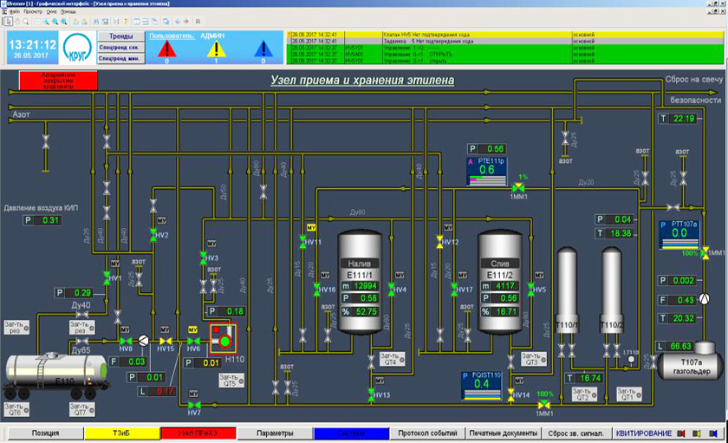Select valve HV7 at the bottom pipeline
The width and height of the screenshot is (728, 443).
194,406
